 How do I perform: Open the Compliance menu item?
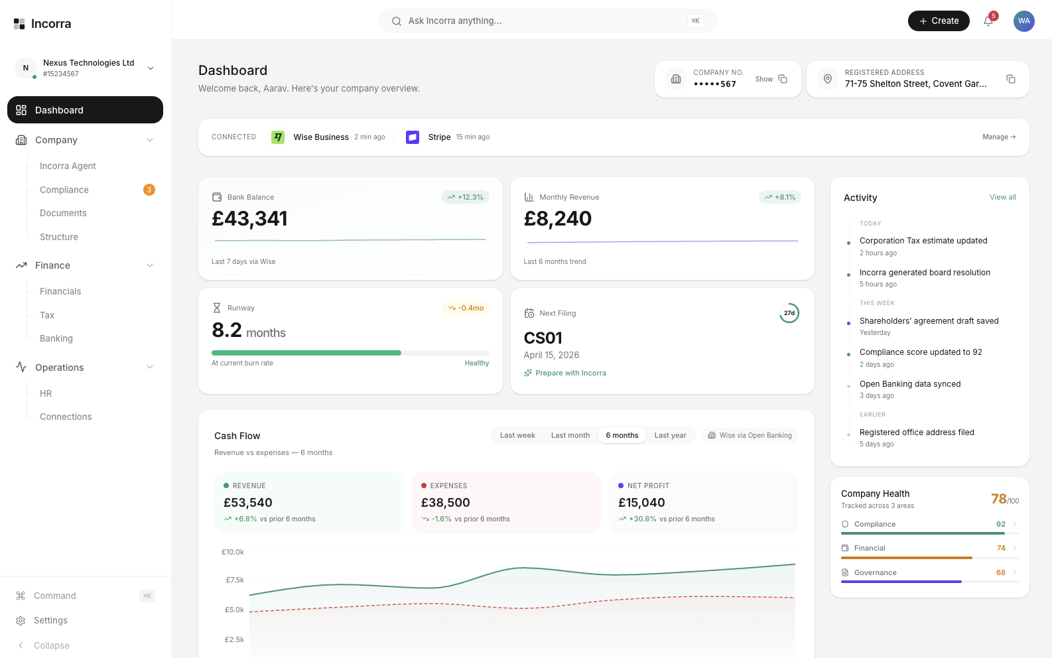pos(64,190)
